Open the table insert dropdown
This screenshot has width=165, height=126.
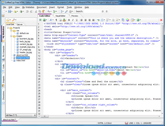pos(104,20)
